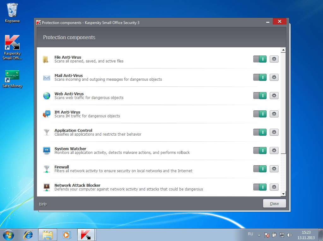323x241 pixels.
Task: Open Web Anti-Virus settings gear
Action: pos(274,96)
